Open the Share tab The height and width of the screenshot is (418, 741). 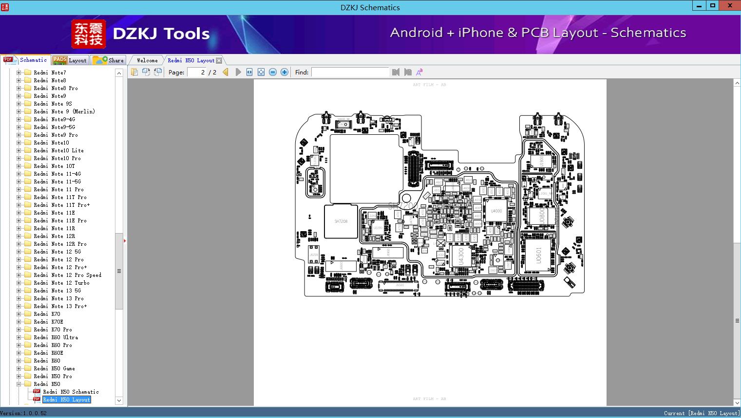coord(109,60)
